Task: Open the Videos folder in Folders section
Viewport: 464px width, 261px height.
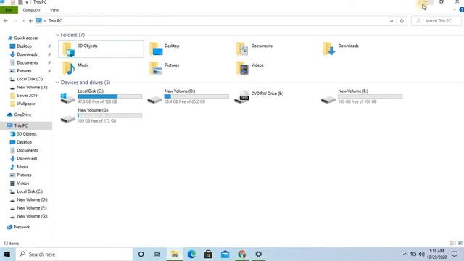Action: point(242,68)
